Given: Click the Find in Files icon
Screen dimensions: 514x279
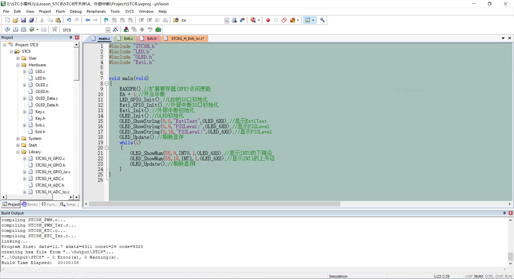Looking at the screenshot, I should click(x=176, y=20).
